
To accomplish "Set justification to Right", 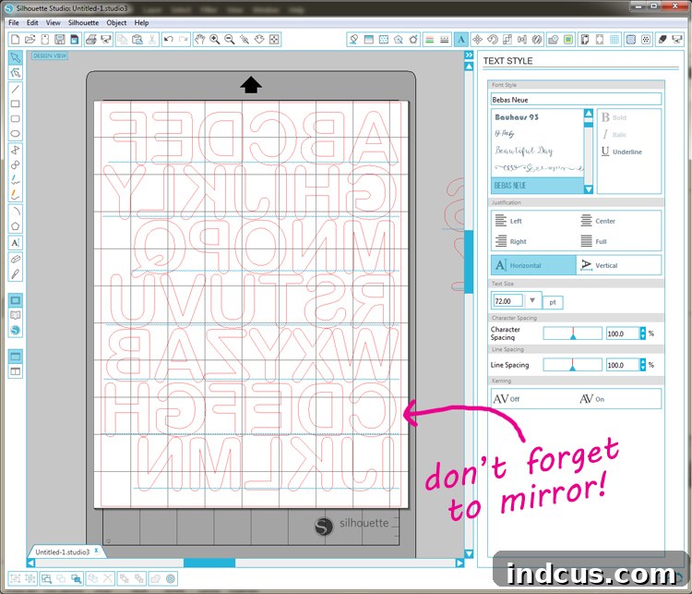I will tap(510, 241).
